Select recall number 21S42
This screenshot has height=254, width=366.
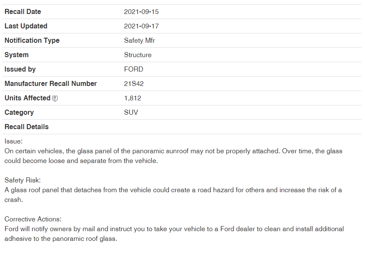(x=134, y=84)
